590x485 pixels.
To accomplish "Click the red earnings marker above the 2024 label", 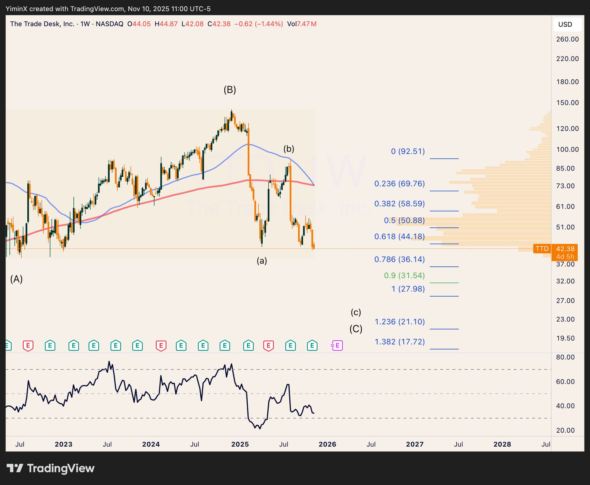I will (161, 345).
